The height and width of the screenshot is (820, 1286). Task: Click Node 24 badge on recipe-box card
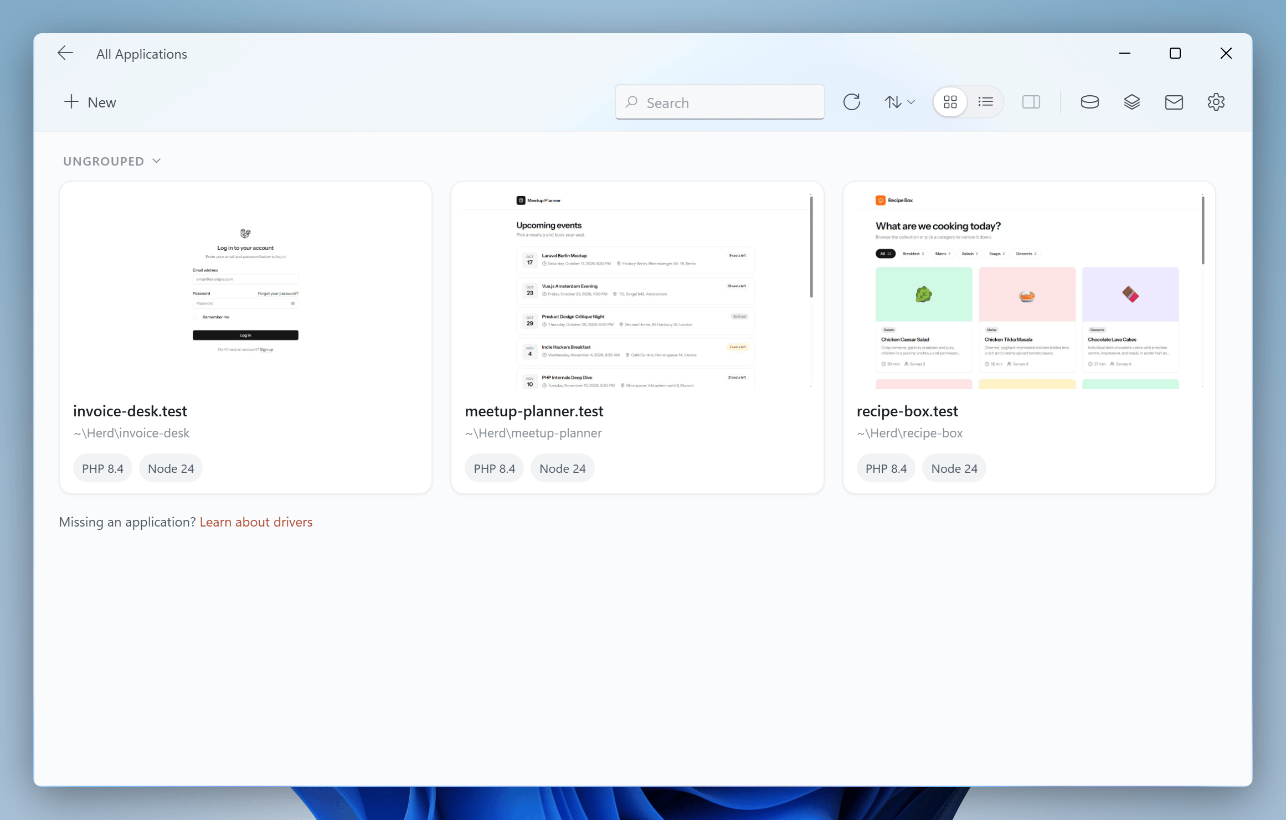click(x=954, y=468)
